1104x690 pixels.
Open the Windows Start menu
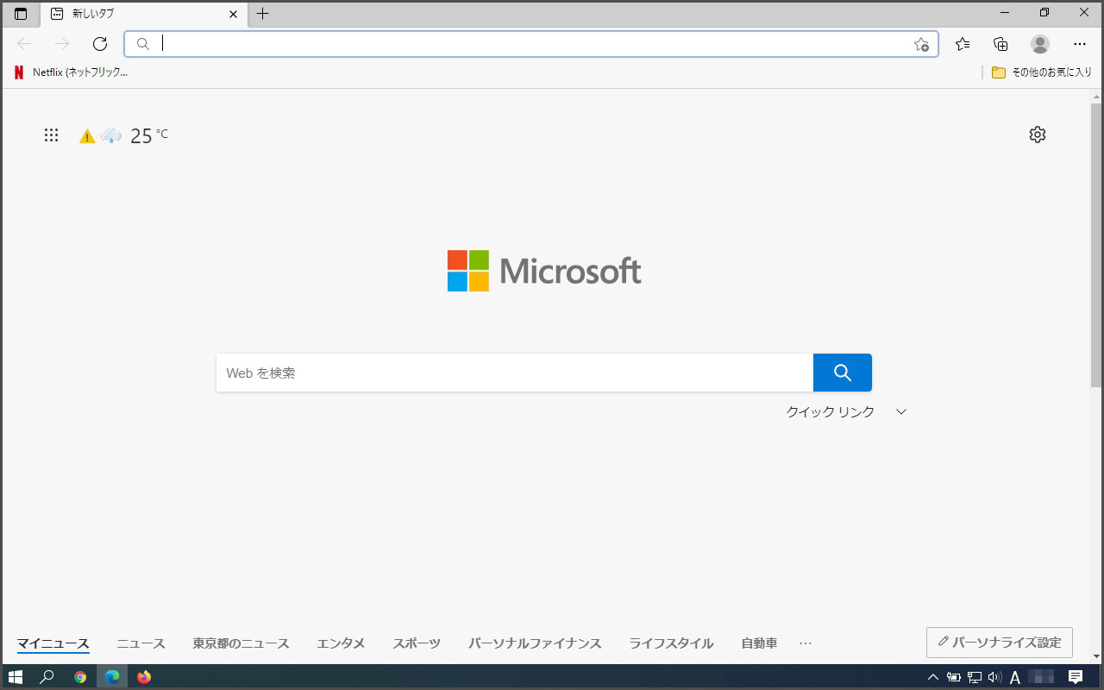[x=16, y=677]
